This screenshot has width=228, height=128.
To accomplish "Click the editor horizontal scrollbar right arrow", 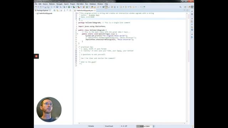I will point(185,123).
